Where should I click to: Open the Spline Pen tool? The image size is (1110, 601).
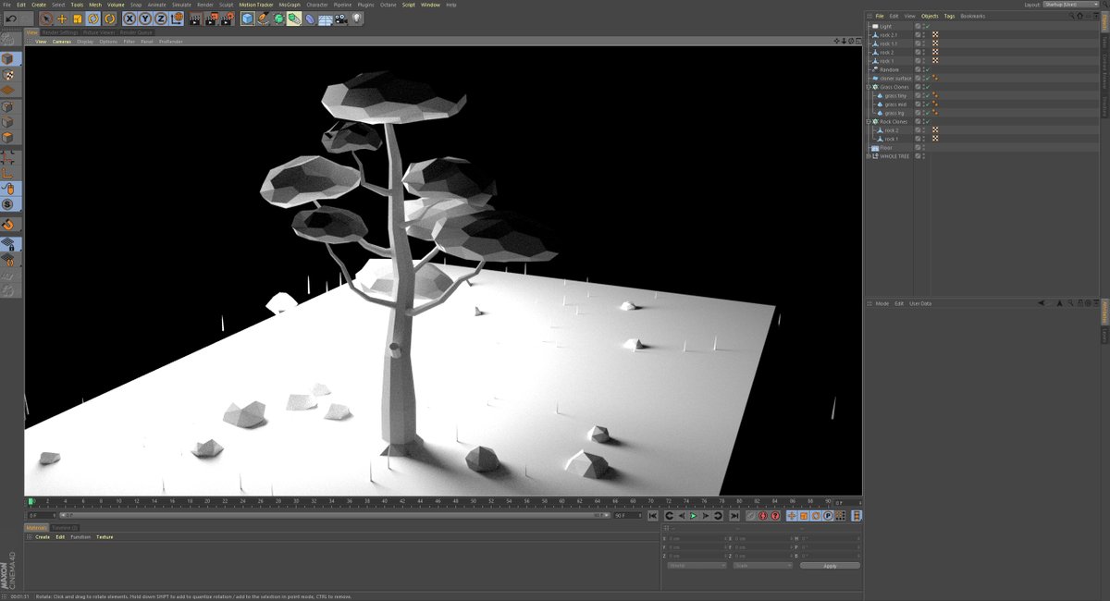coord(264,18)
